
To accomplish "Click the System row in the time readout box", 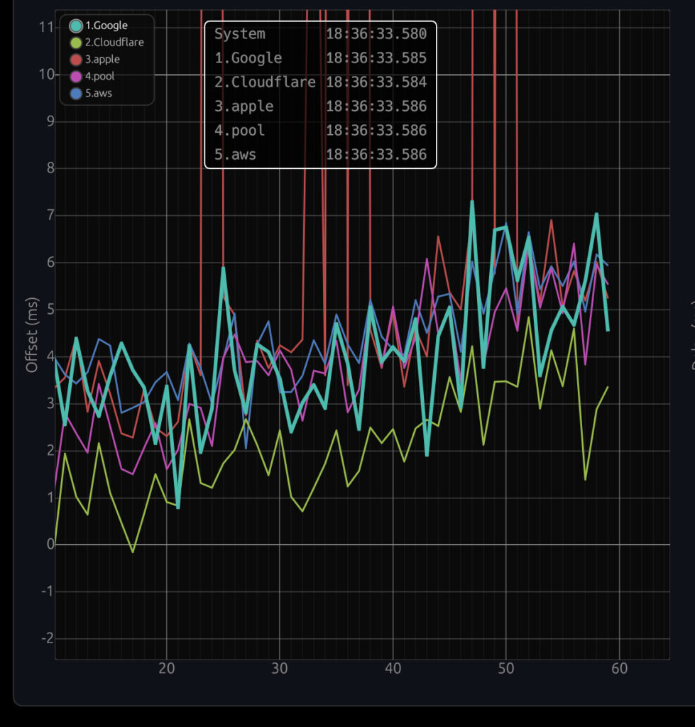I will point(240,34).
